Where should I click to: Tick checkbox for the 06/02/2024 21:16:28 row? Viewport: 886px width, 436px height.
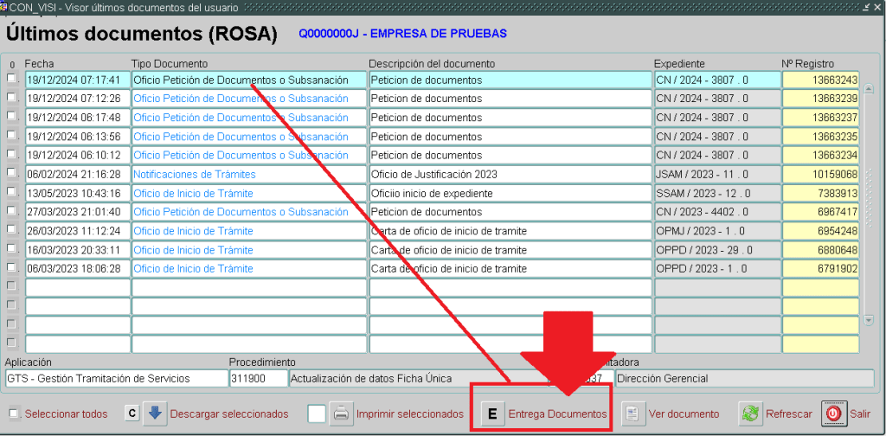[11, 173]
